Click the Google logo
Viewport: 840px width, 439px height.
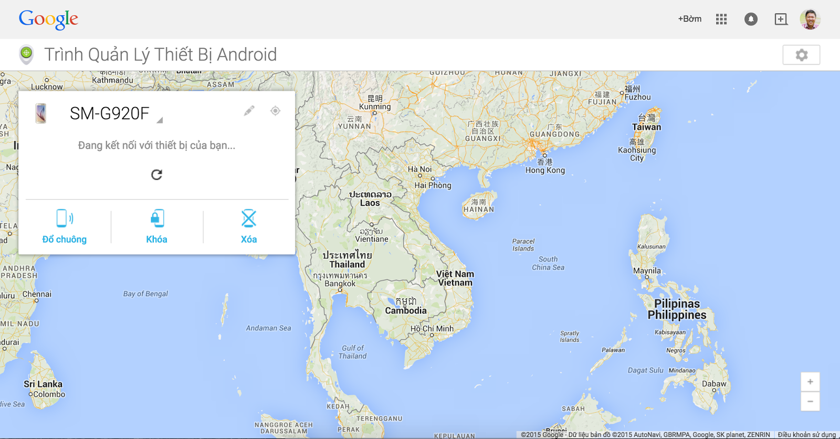pos(48,19)
